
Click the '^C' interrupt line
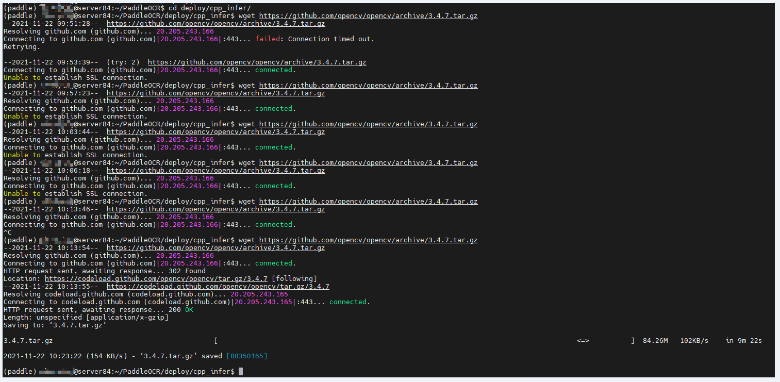click(7, 232)
